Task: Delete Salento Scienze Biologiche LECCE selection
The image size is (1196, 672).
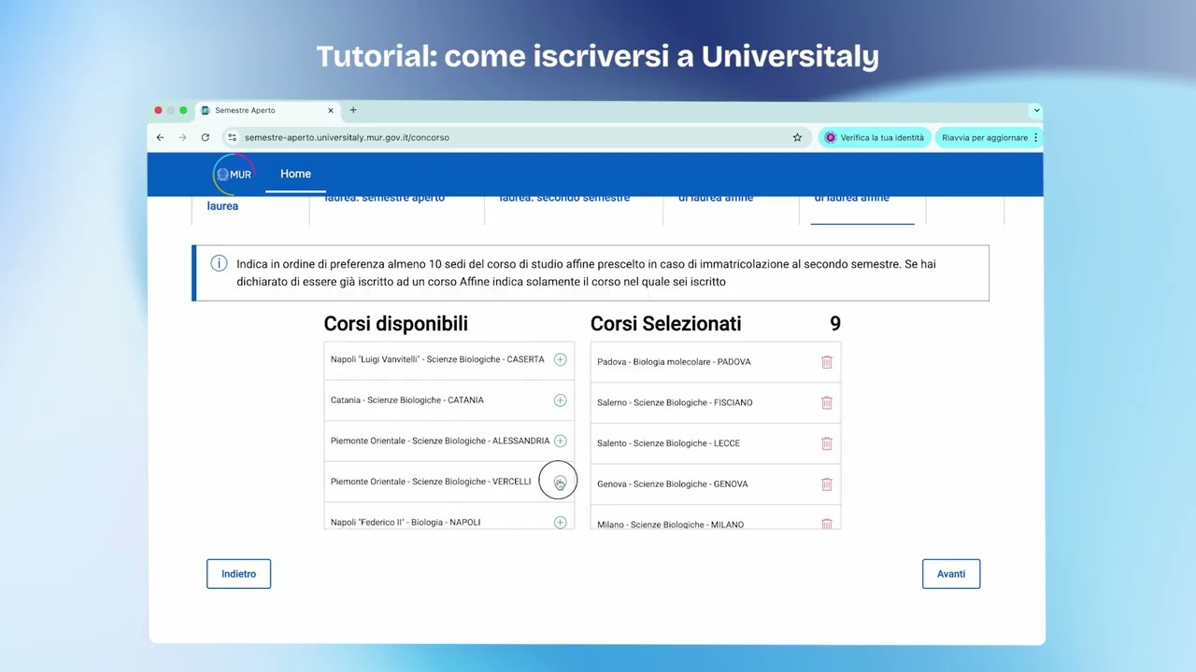Action: (x=827, y=443)
